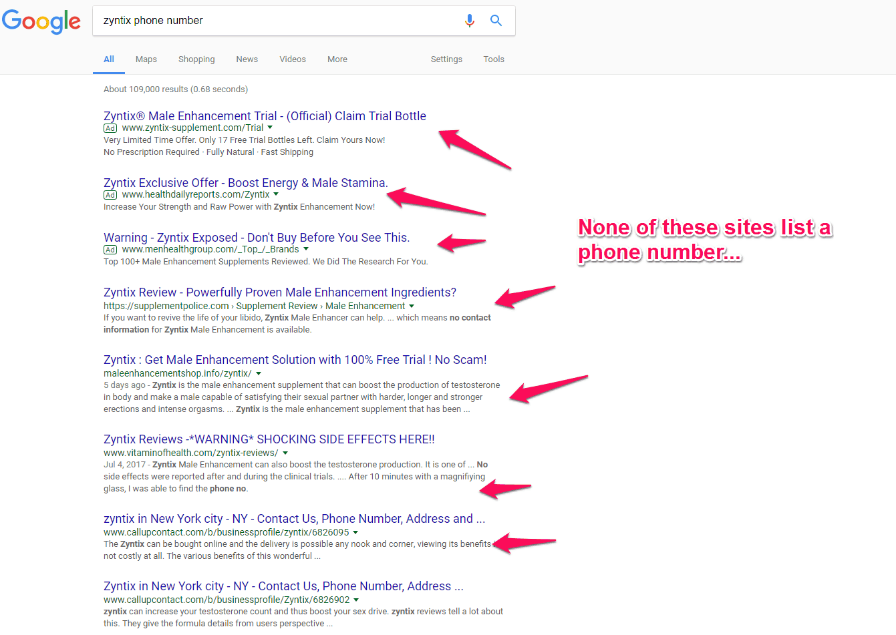Viewport: 896px width, 635px height.
Task: Expand dropdown arrow next to www.zyntix-supplement.com/Trial
Action: click(x=270, y=128)
